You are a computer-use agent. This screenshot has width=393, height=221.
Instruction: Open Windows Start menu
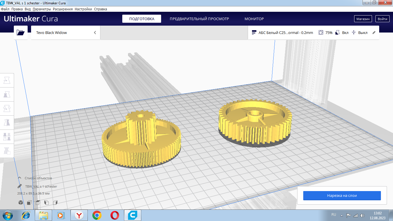coord(7,215)
